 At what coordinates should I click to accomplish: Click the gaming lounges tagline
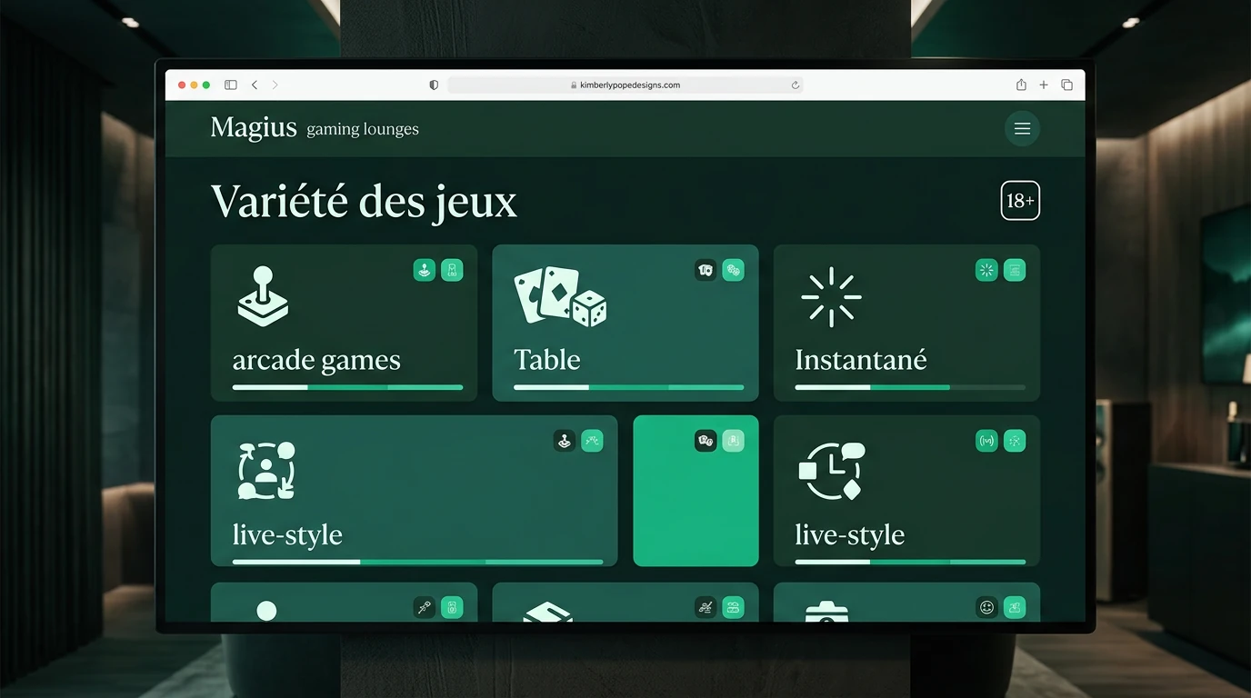[x=363, y=129]
